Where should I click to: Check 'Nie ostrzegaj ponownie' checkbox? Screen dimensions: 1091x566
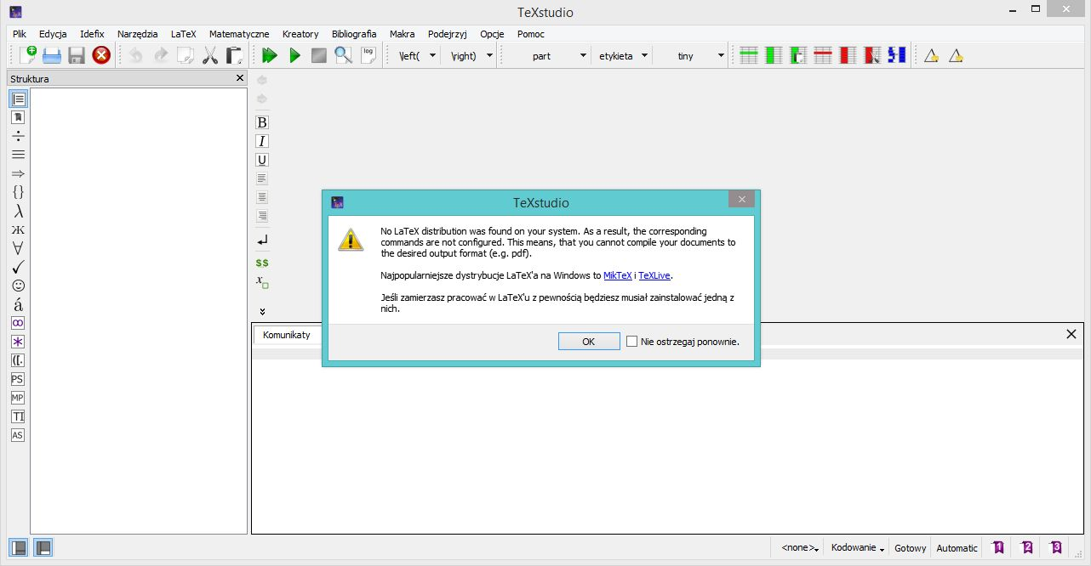pos(631,342)
